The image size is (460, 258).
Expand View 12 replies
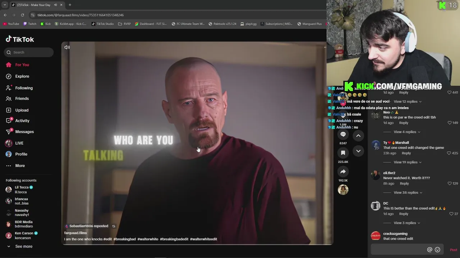pos(408,101)
